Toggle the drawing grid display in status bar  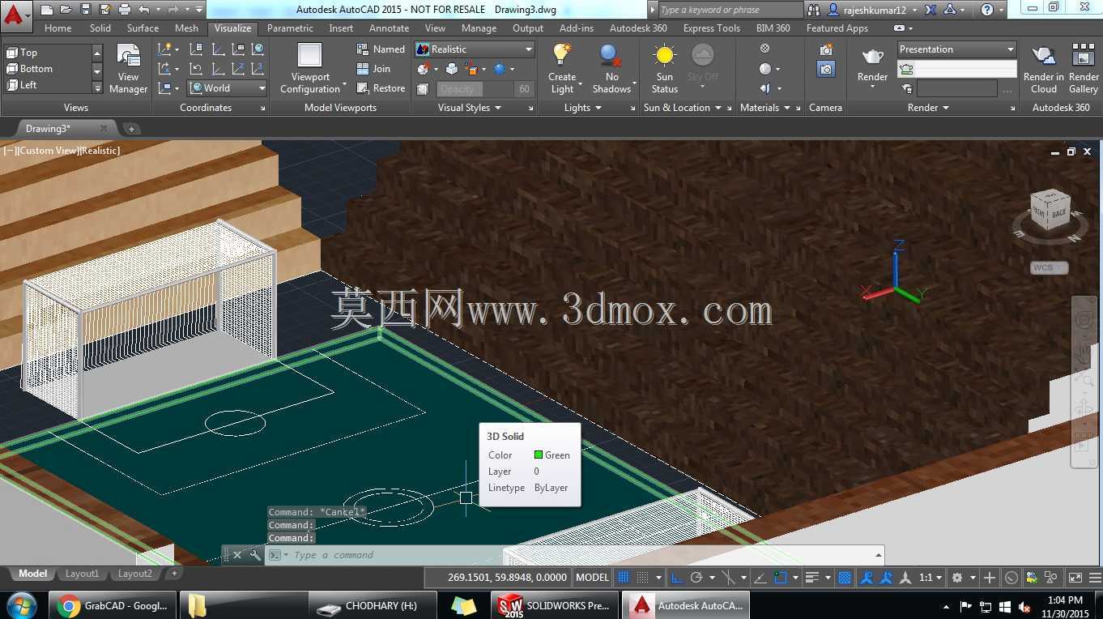[x=624, y=578]
